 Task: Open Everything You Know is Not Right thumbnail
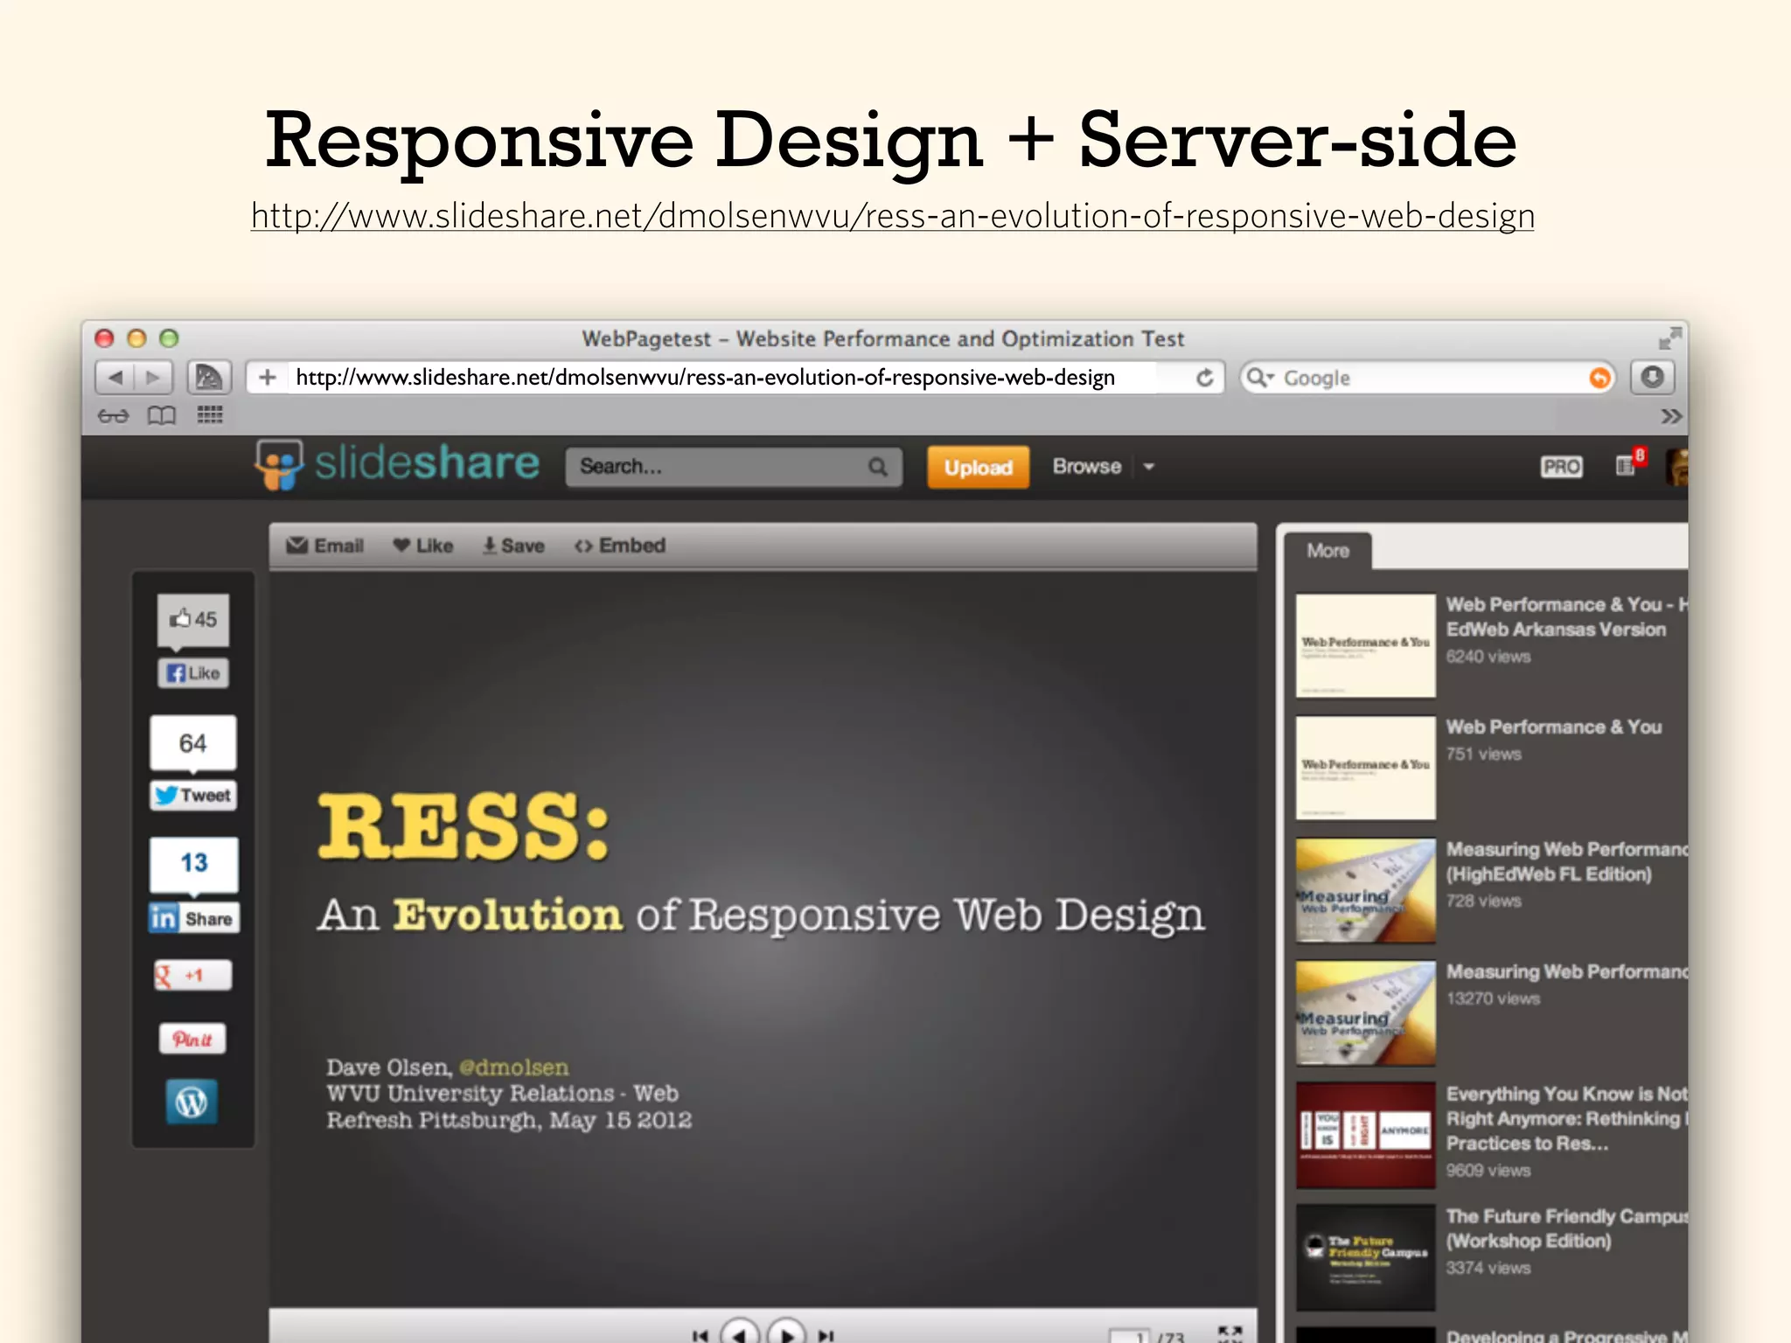click(1365, 1135)
